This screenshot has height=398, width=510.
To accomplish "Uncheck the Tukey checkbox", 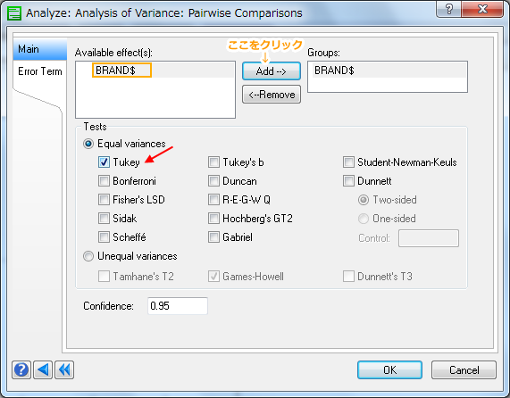I will pos(104,162).
